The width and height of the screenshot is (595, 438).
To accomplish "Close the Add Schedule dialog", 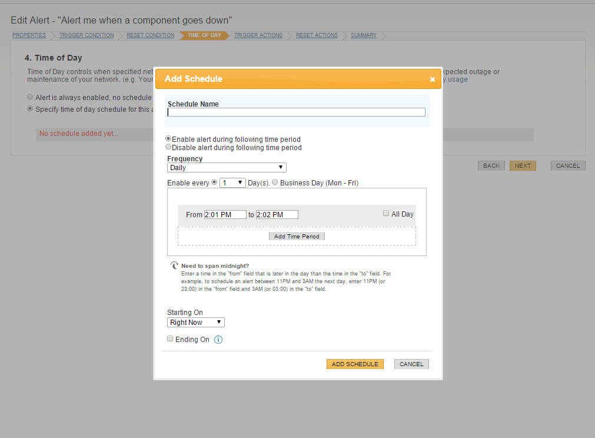I will [x=433, y=78].
